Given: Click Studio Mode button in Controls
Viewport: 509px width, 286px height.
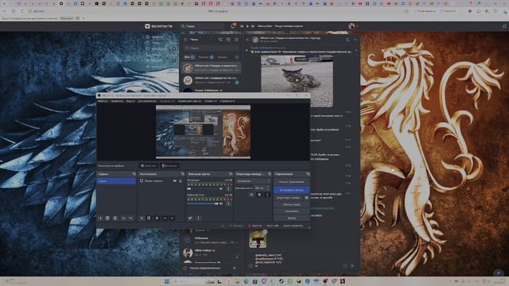Looking at the screenshot, I should click(x=291, y=205).
